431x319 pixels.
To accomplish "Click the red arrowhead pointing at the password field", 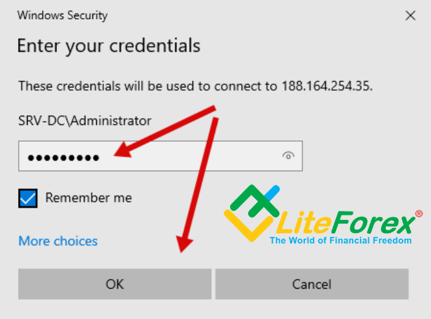I will pyautogui.click(x=123, y=150).
